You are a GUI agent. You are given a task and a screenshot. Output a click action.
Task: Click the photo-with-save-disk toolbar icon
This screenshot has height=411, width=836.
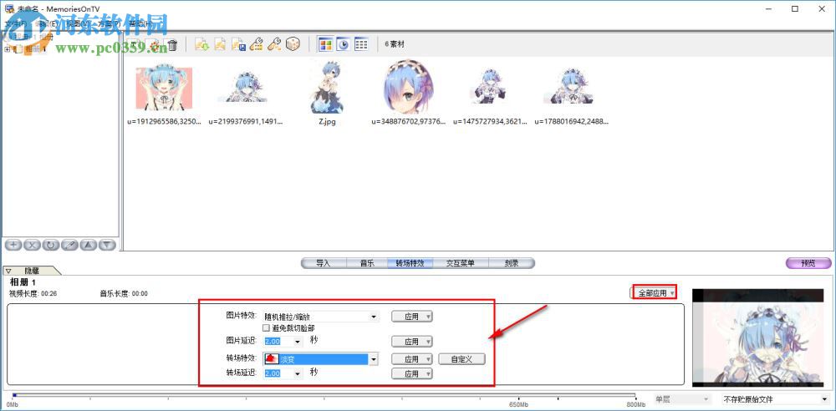coord(237,45)
